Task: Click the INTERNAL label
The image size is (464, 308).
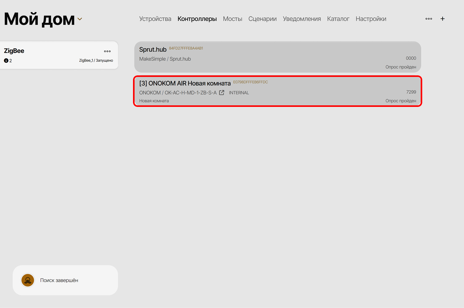Action: [x=239, y=93]
